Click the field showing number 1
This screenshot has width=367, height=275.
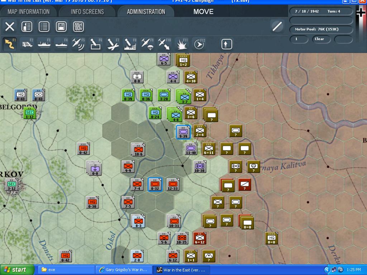pyautogui.click(x=299, y=39)
